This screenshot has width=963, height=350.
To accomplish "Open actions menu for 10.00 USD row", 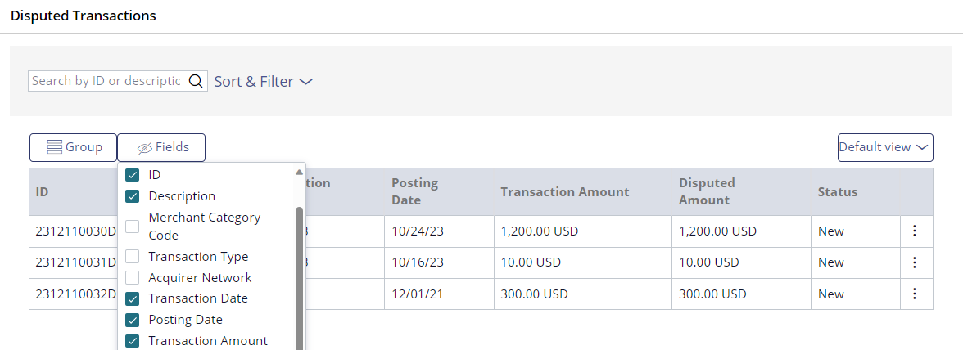I will [915, 262].
